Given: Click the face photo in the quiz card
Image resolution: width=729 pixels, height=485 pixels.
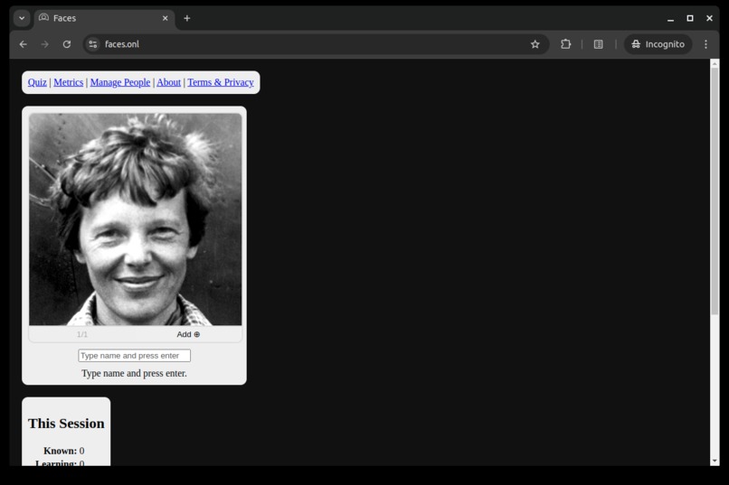Looking at the screenshot, I should (136, 219).
